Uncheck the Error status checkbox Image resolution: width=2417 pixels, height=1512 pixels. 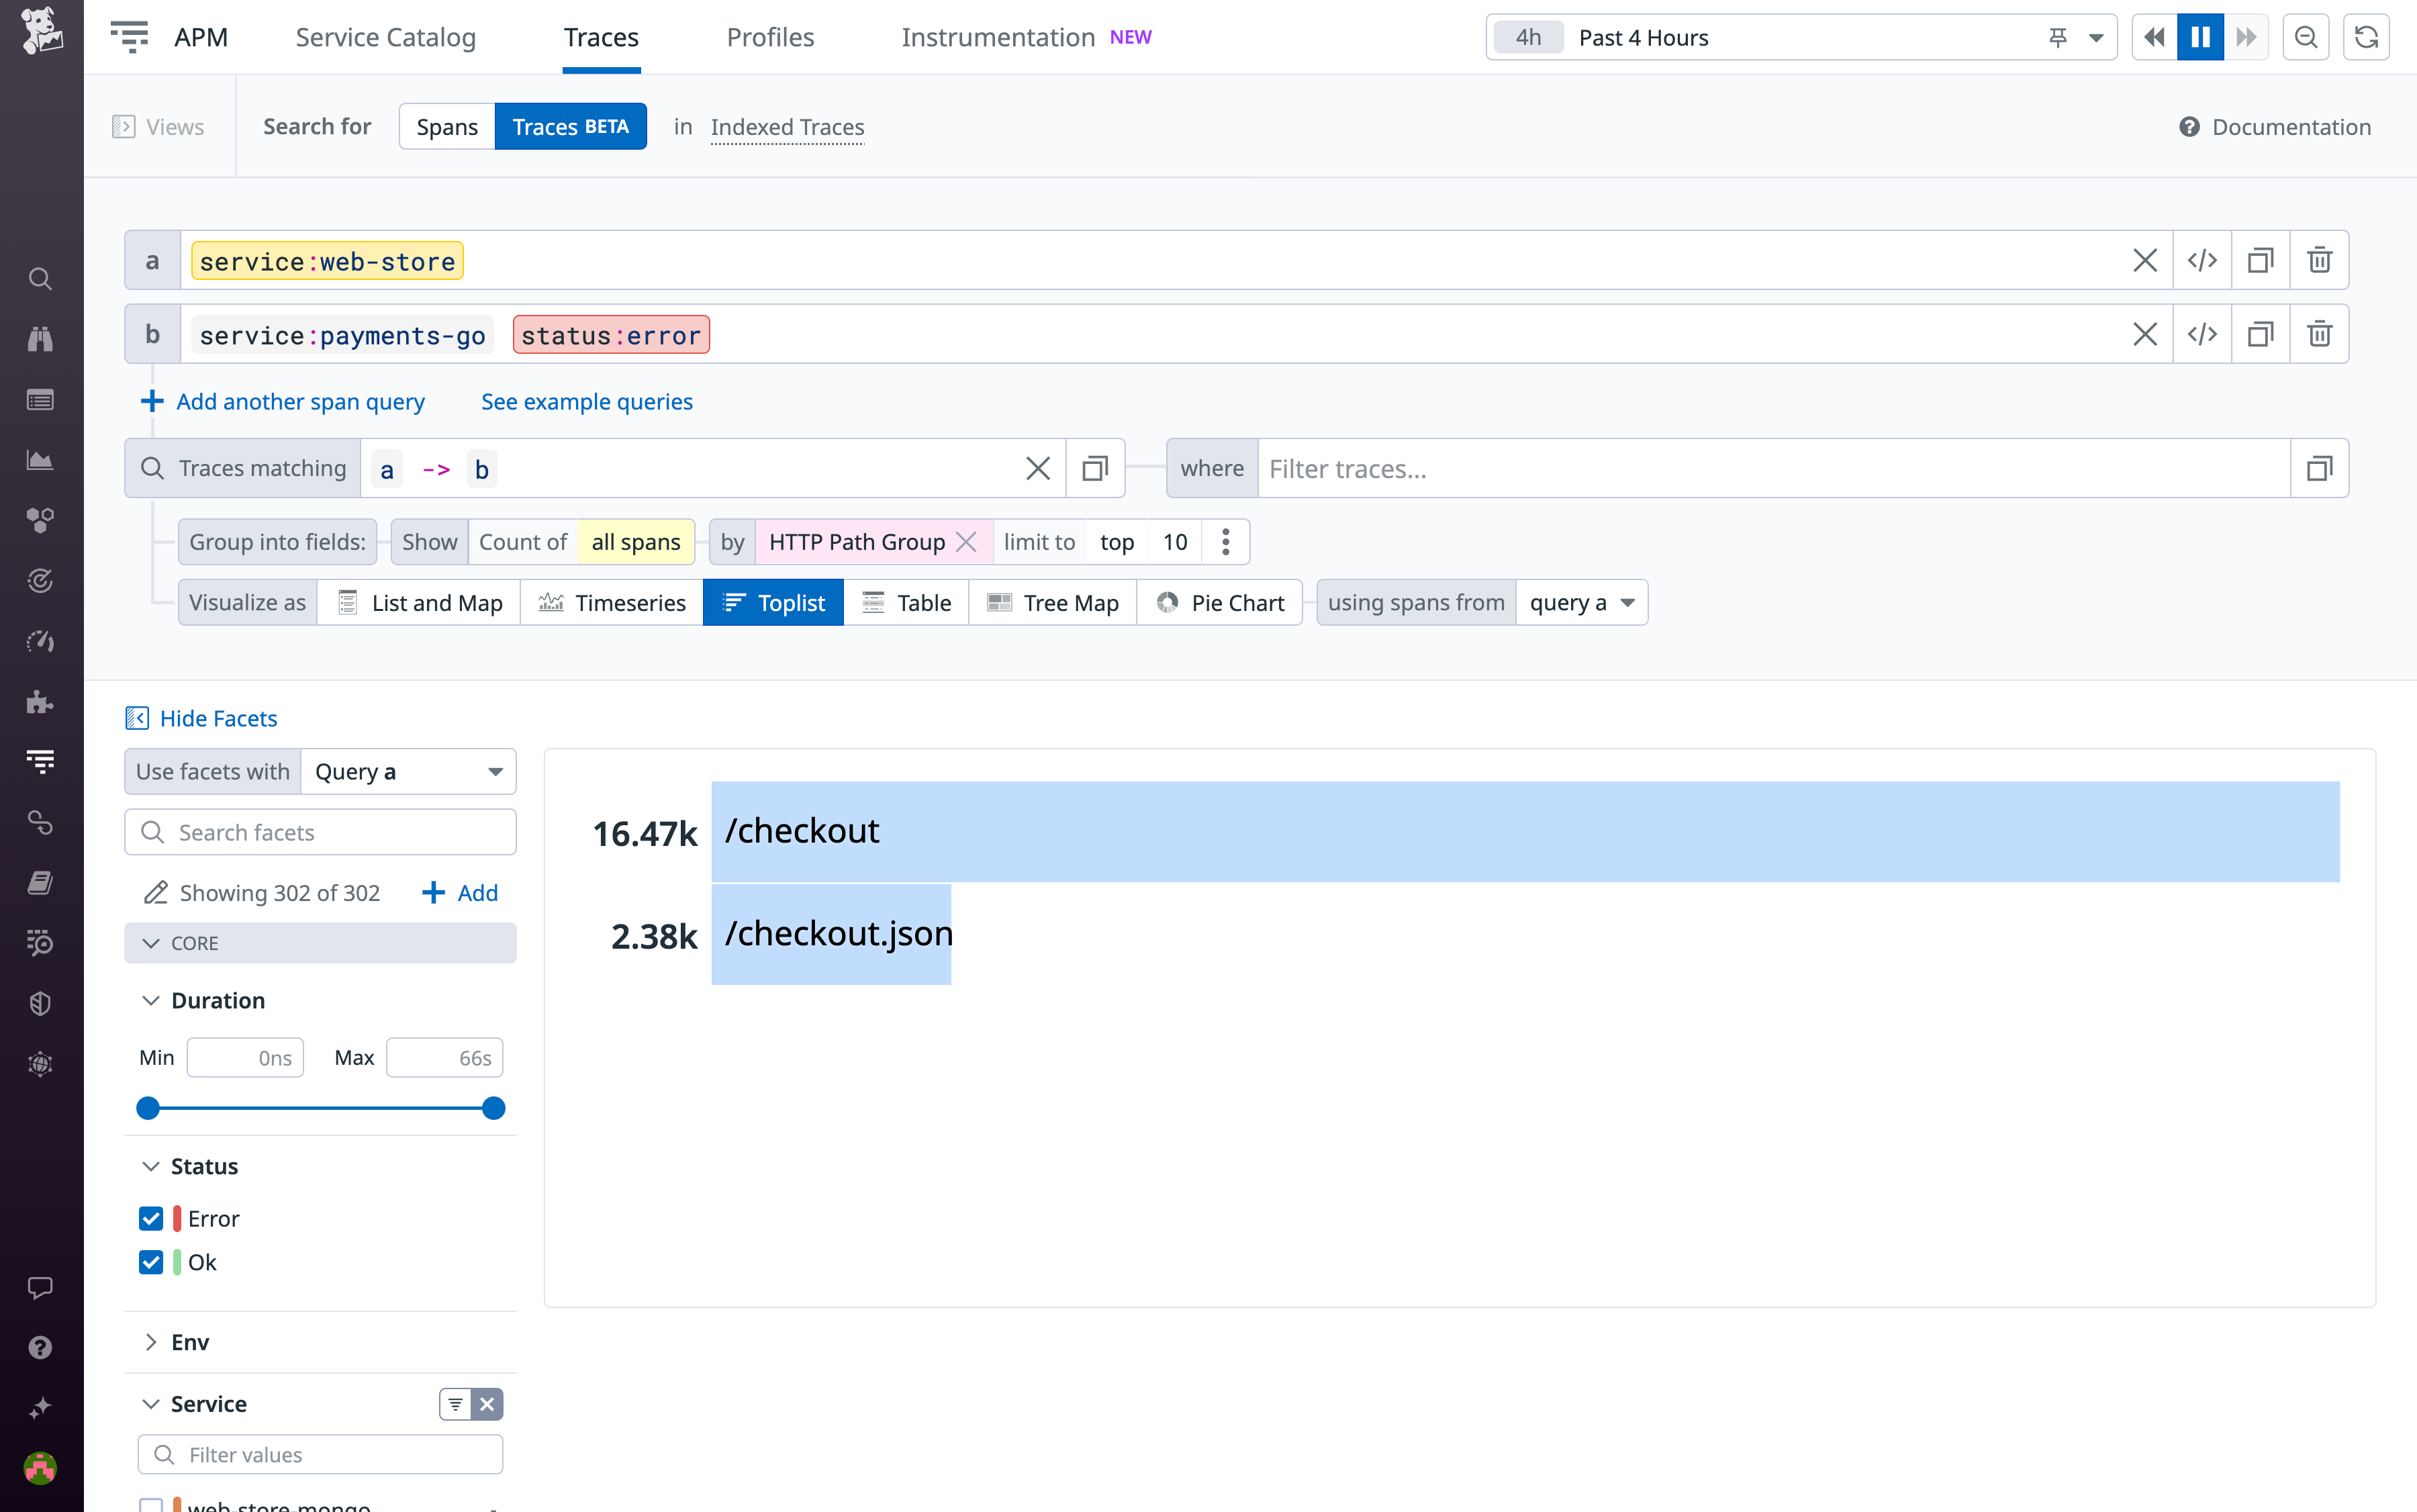(x=151, y=1218)
